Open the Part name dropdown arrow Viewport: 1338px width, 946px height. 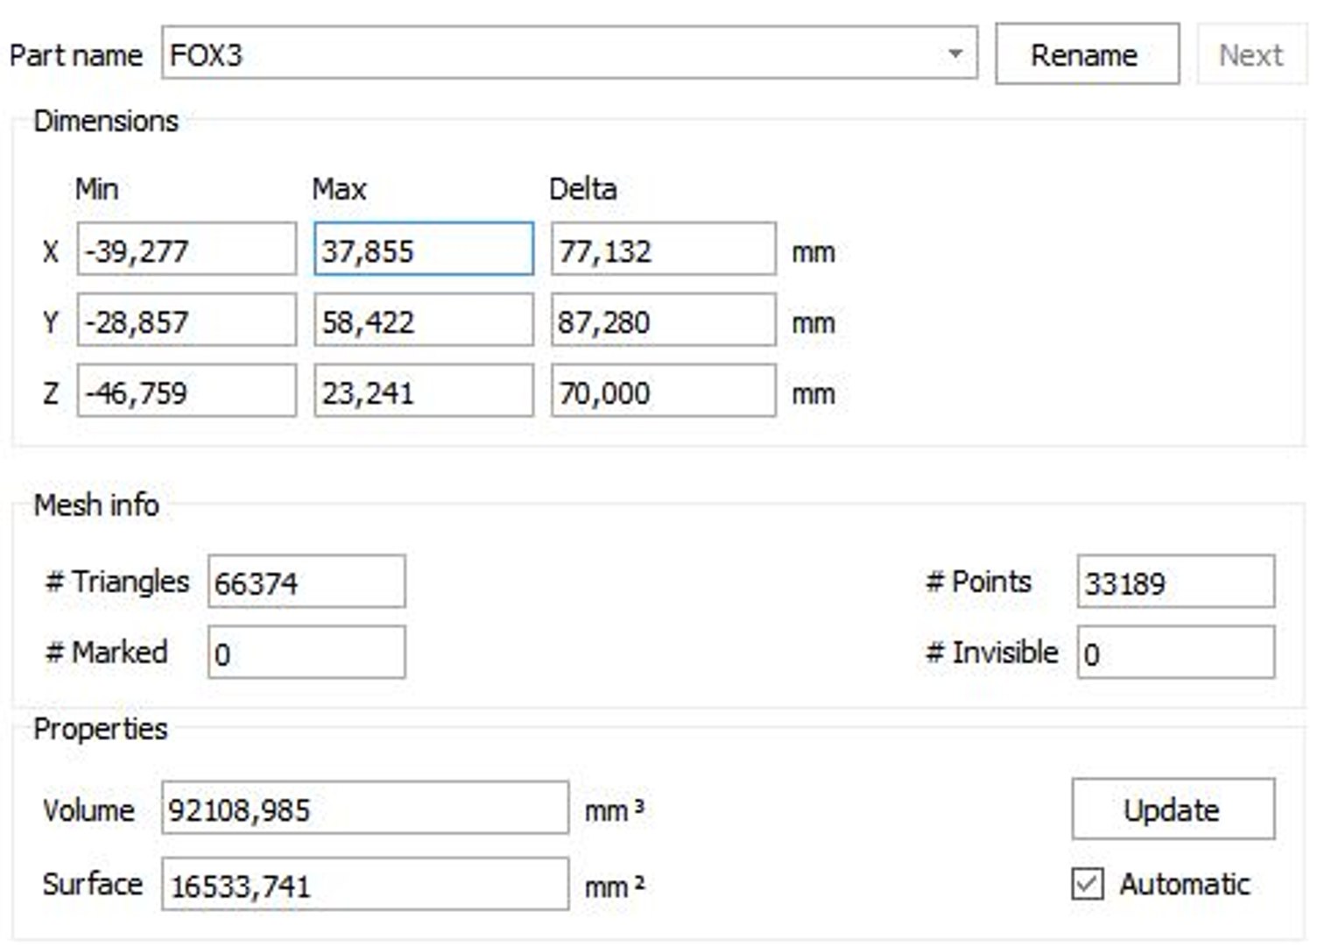(955, 54)
